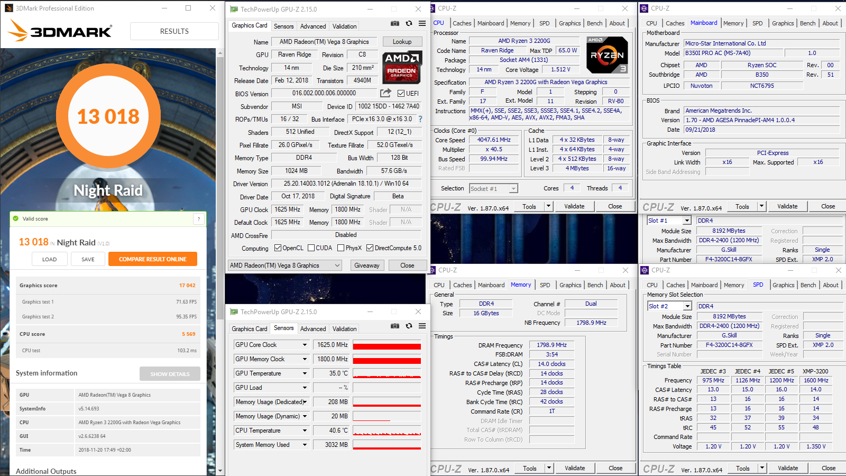Screen dimensions: 846x476
Task: Click the Giveaway button in GPU-Z
Action: (367, 266)
